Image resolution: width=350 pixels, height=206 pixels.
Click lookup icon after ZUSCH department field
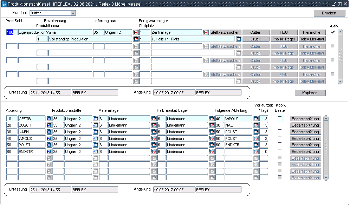[49, 125]
